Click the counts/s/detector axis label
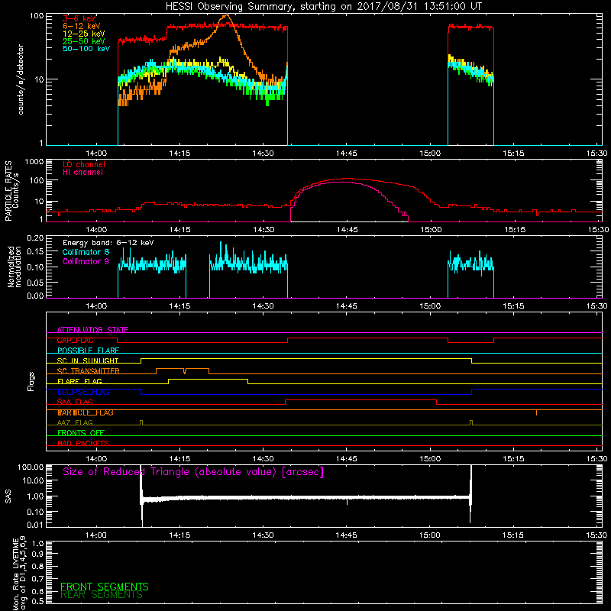This screenshot has width=611, height=611. [x=21, y=79]
